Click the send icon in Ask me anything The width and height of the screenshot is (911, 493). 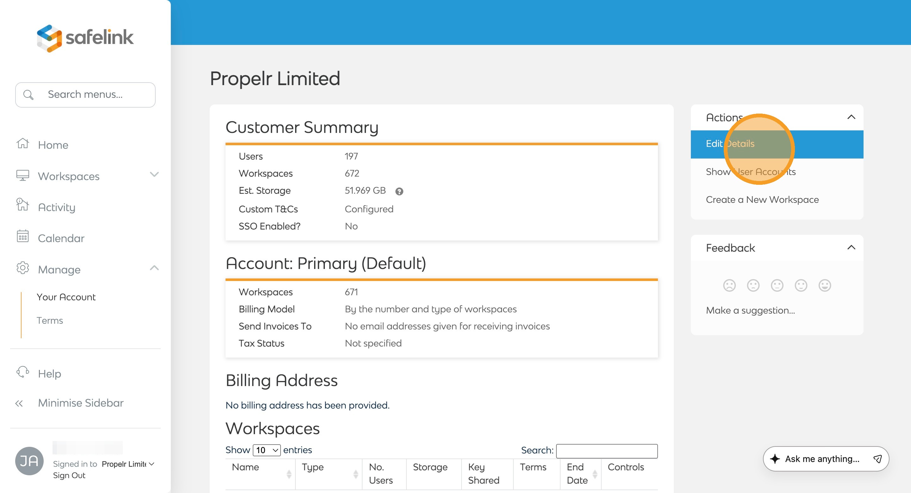[877, 459]
